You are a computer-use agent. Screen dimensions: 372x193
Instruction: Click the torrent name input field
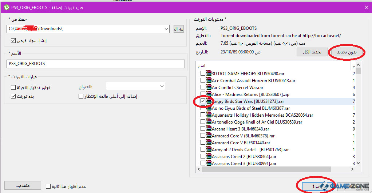point(96,64)
